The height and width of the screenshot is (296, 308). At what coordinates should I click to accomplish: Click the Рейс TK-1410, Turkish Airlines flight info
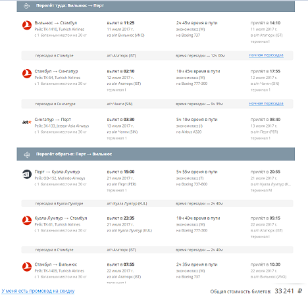(59, 29)
